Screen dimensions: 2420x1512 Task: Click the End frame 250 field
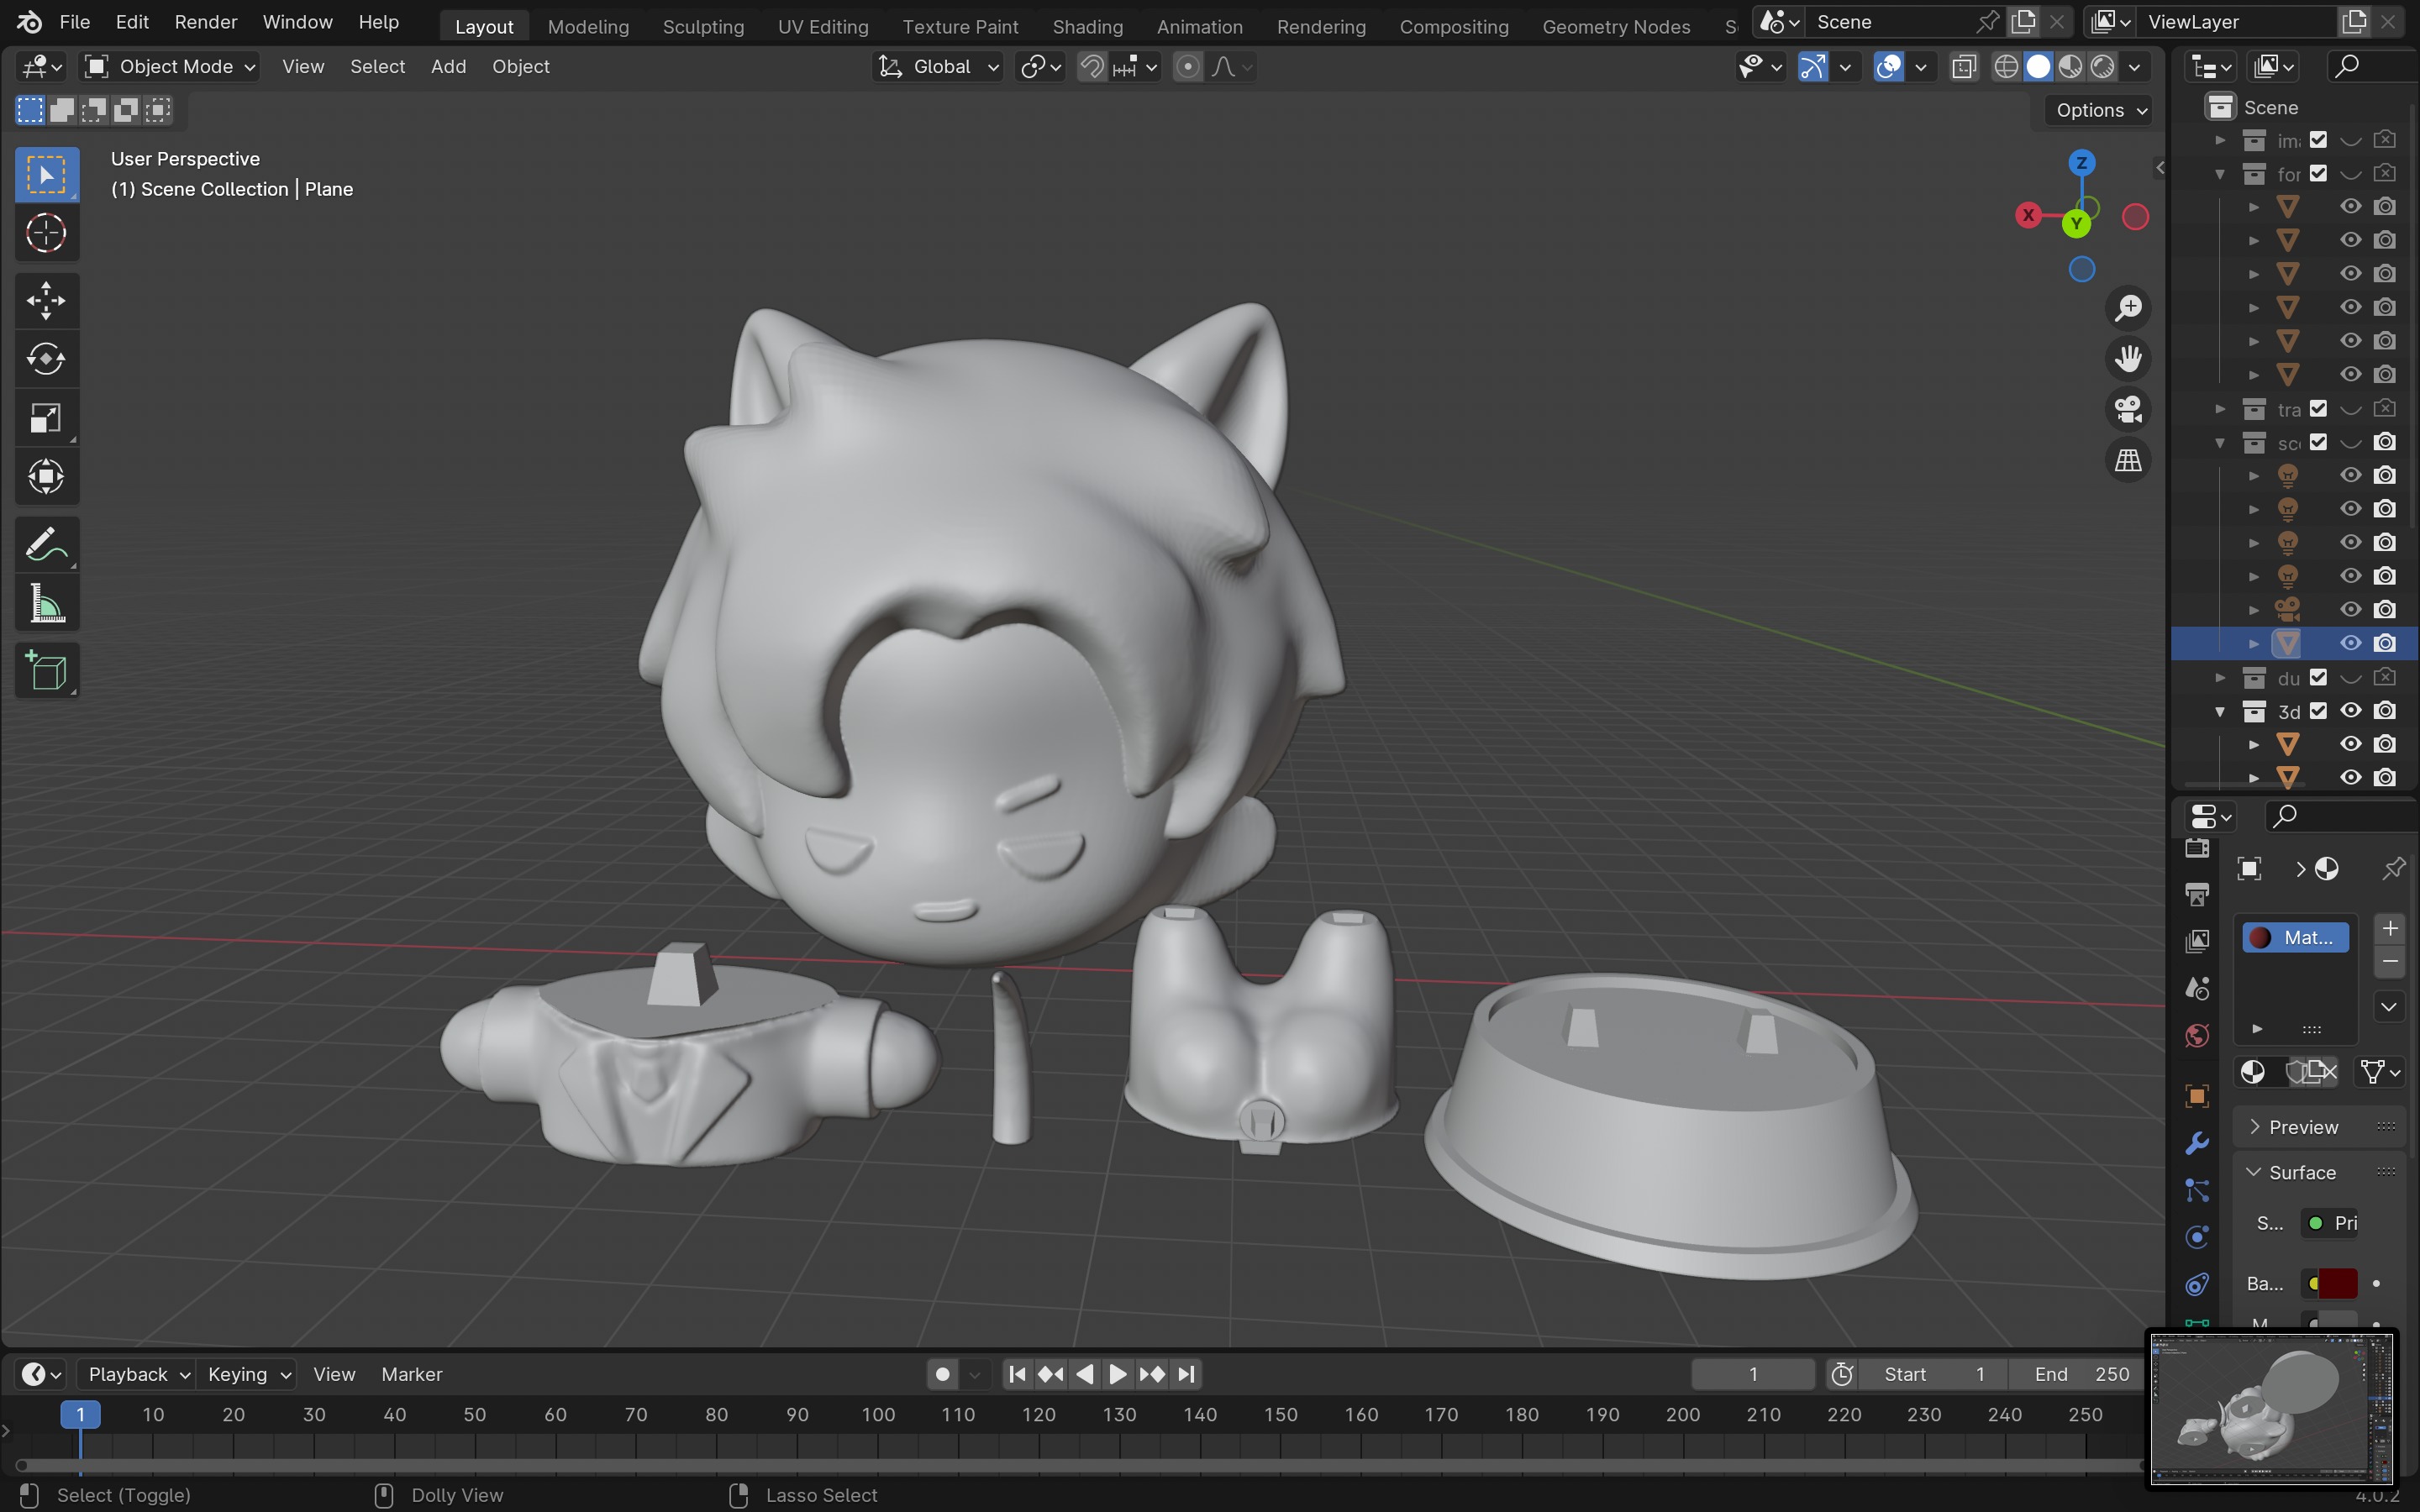(x=2080, y=1374)
